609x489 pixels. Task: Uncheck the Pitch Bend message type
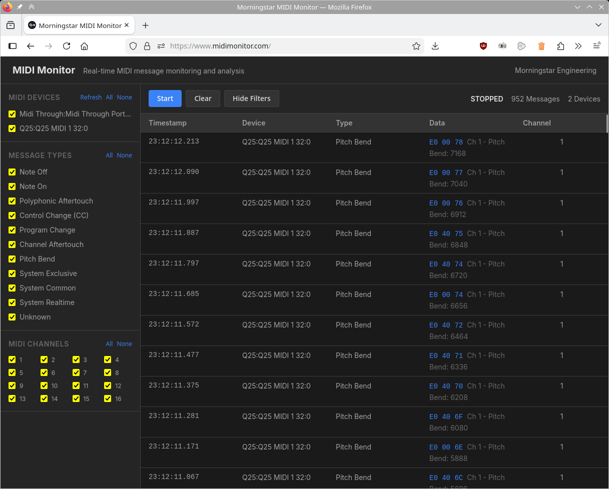pyautogui.click(x=12, y=259)
